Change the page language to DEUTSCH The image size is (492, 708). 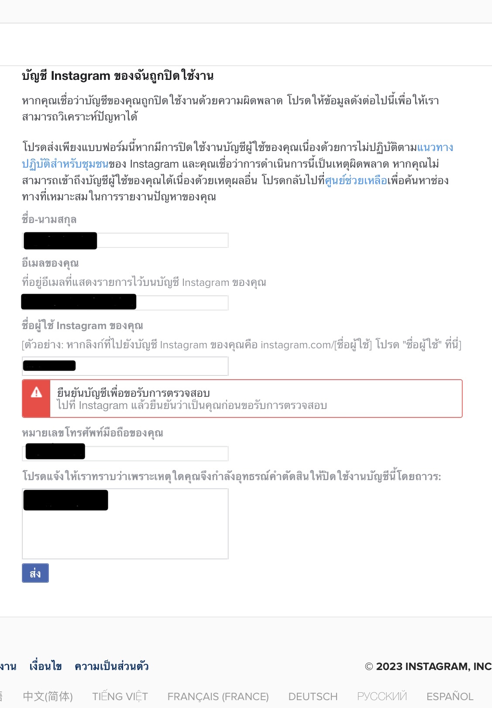(x=313, y=696)
